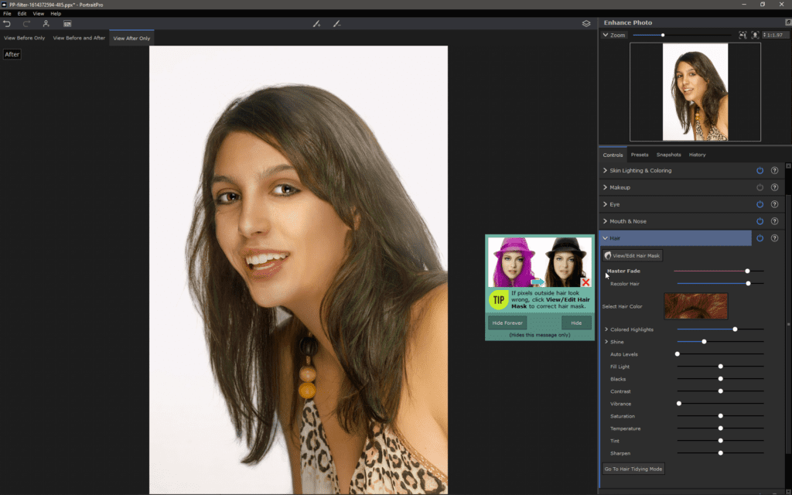Open the View menu
The width and height of the screenshot is (792, 495).
pos(39,14)
